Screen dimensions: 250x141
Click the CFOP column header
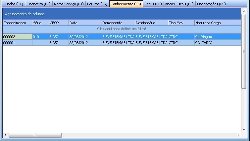(58, 23)
